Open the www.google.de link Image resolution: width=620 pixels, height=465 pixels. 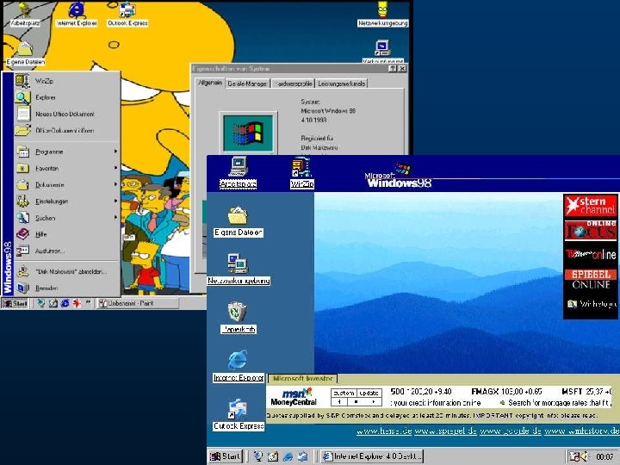(x=511, y=431)
